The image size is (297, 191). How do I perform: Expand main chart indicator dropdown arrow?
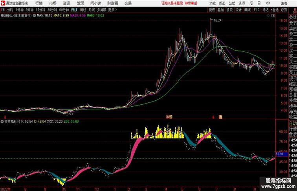click(34, 16)
